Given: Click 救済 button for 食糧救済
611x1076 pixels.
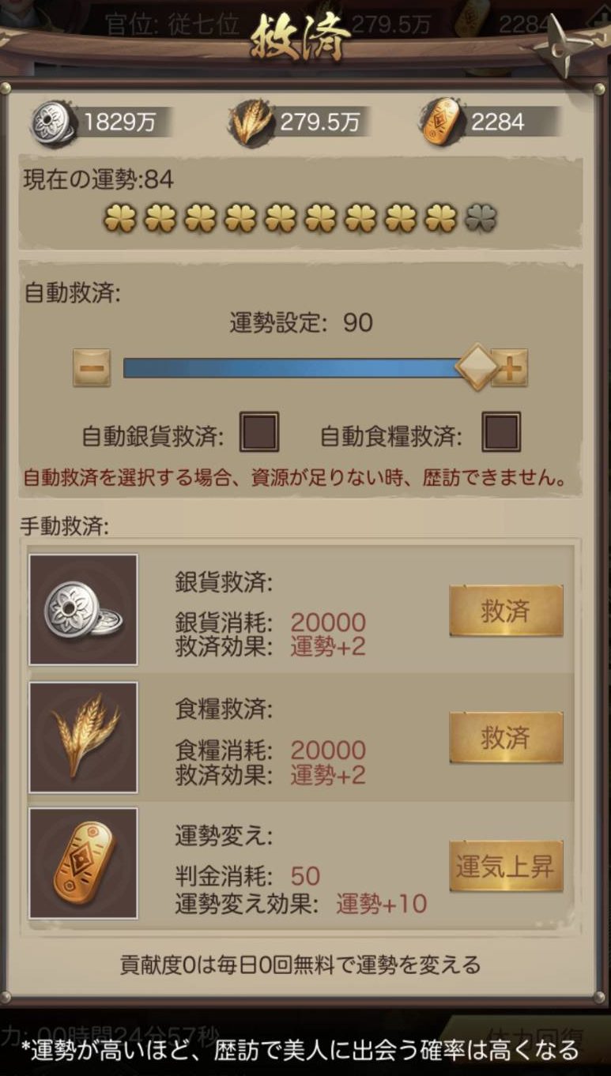Looking at the screenshot, I should [x=506, y=737].
